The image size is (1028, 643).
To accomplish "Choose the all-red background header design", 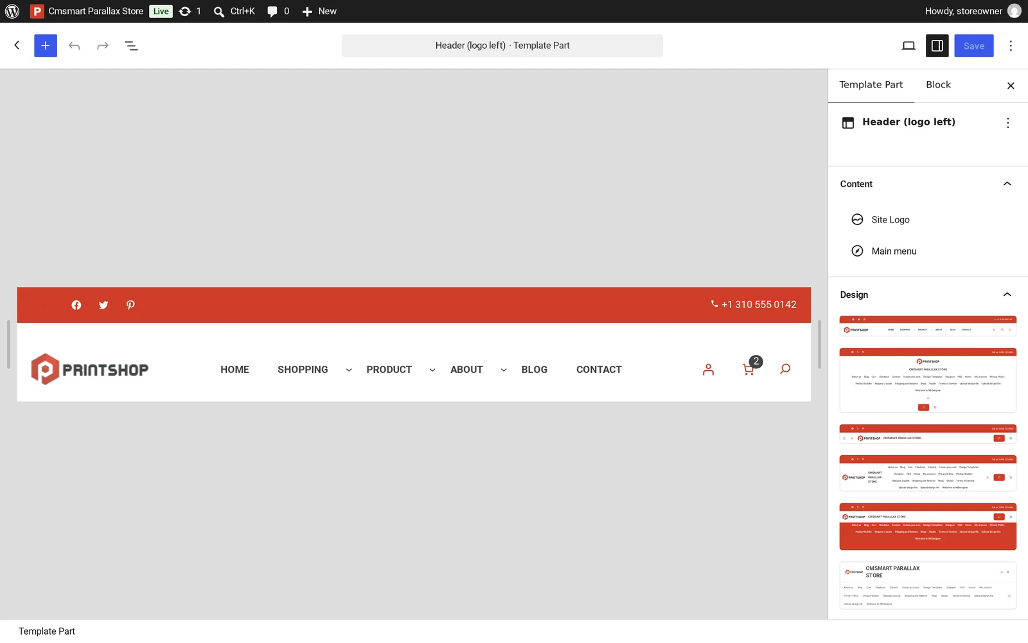I will pyautogui.click(x=928, y=527).
